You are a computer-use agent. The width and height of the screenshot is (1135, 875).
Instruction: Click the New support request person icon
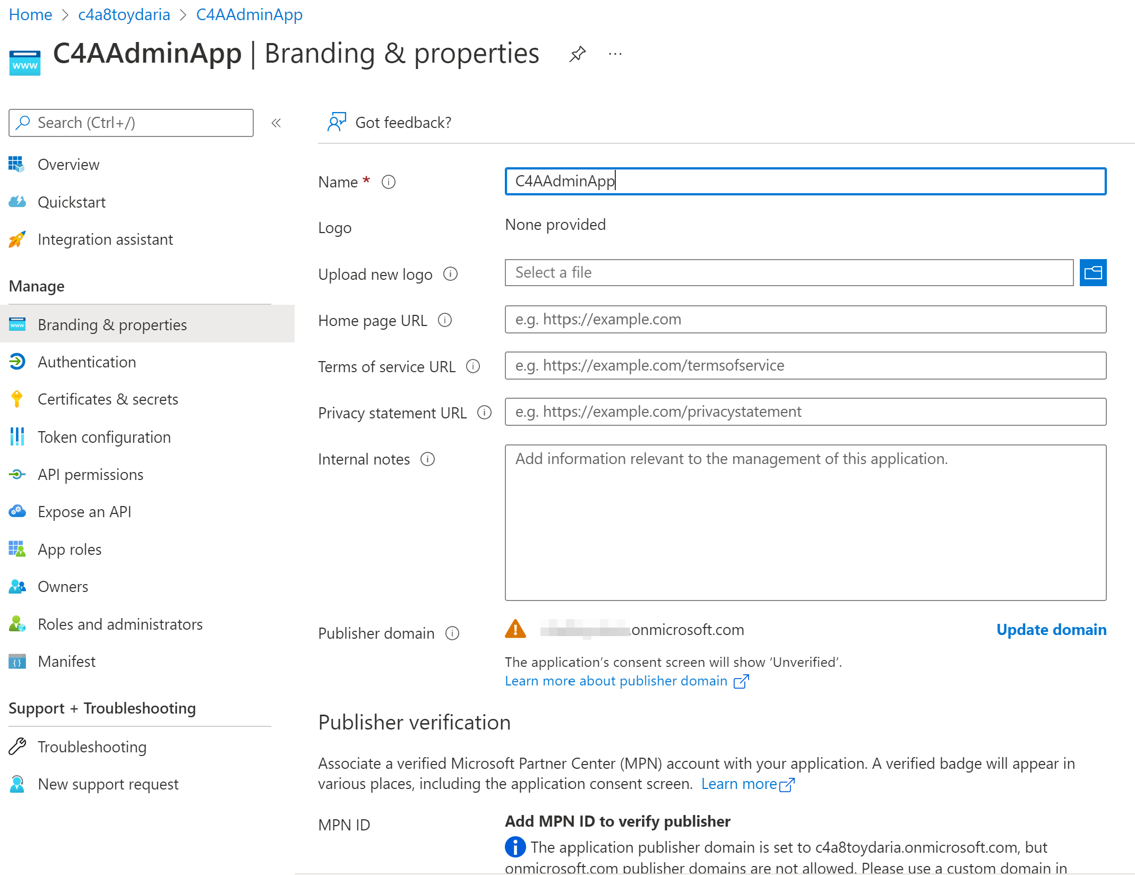coord(17,784)
